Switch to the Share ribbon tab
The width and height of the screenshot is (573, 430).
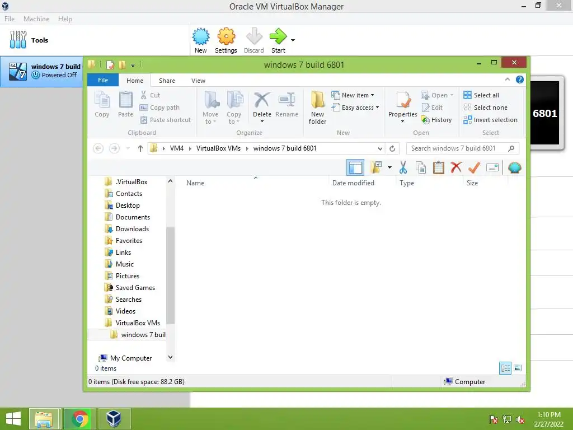[x=167, y=81]
